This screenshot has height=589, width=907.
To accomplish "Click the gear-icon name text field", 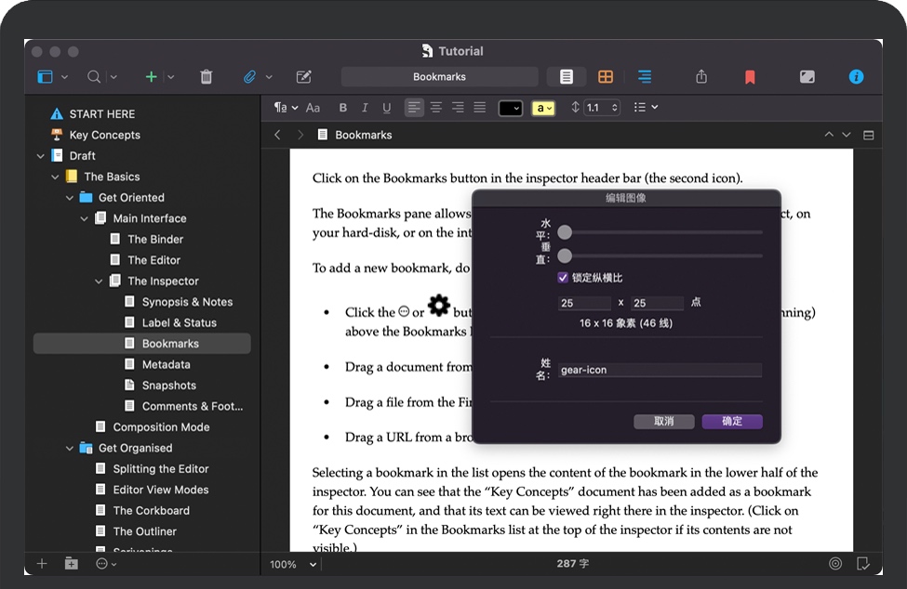I will click(660, 370).
